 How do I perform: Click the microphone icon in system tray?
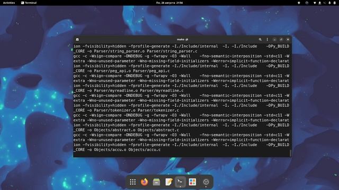[x=329, y=3]
